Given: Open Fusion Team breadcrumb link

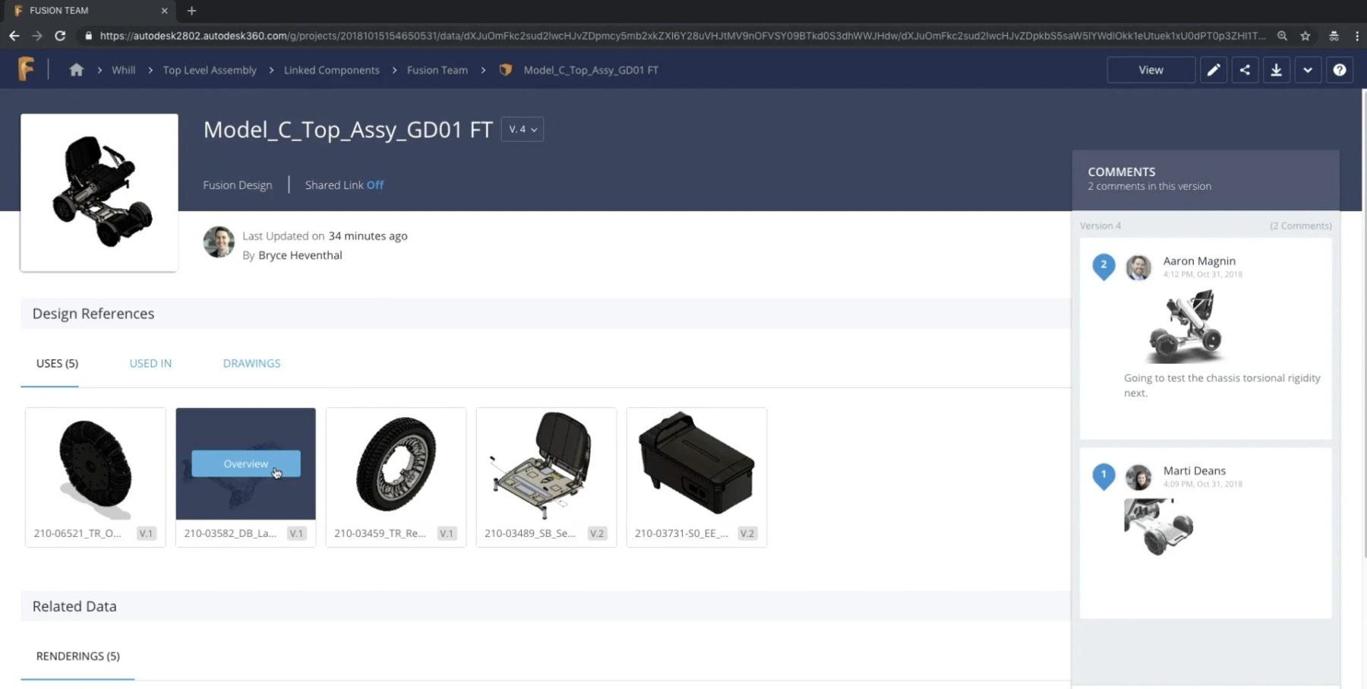Looking at the screenshot, I should (437, 70).
